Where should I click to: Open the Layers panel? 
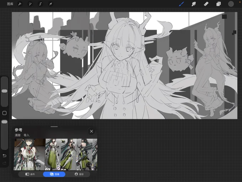(219, 4)
